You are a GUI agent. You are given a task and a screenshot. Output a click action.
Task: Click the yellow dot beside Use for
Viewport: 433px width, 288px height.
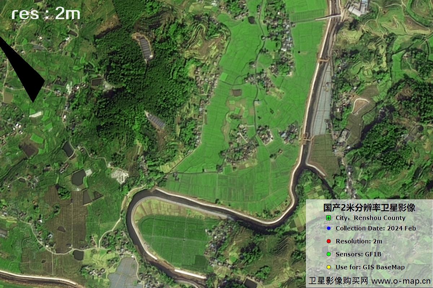click(328, 267)
